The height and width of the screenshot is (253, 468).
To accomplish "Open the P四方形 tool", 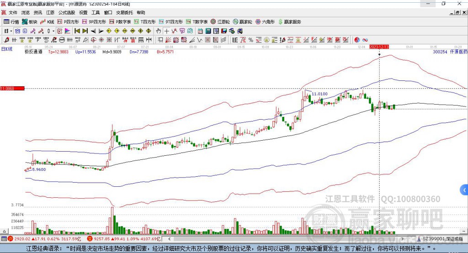I will 68,22.
